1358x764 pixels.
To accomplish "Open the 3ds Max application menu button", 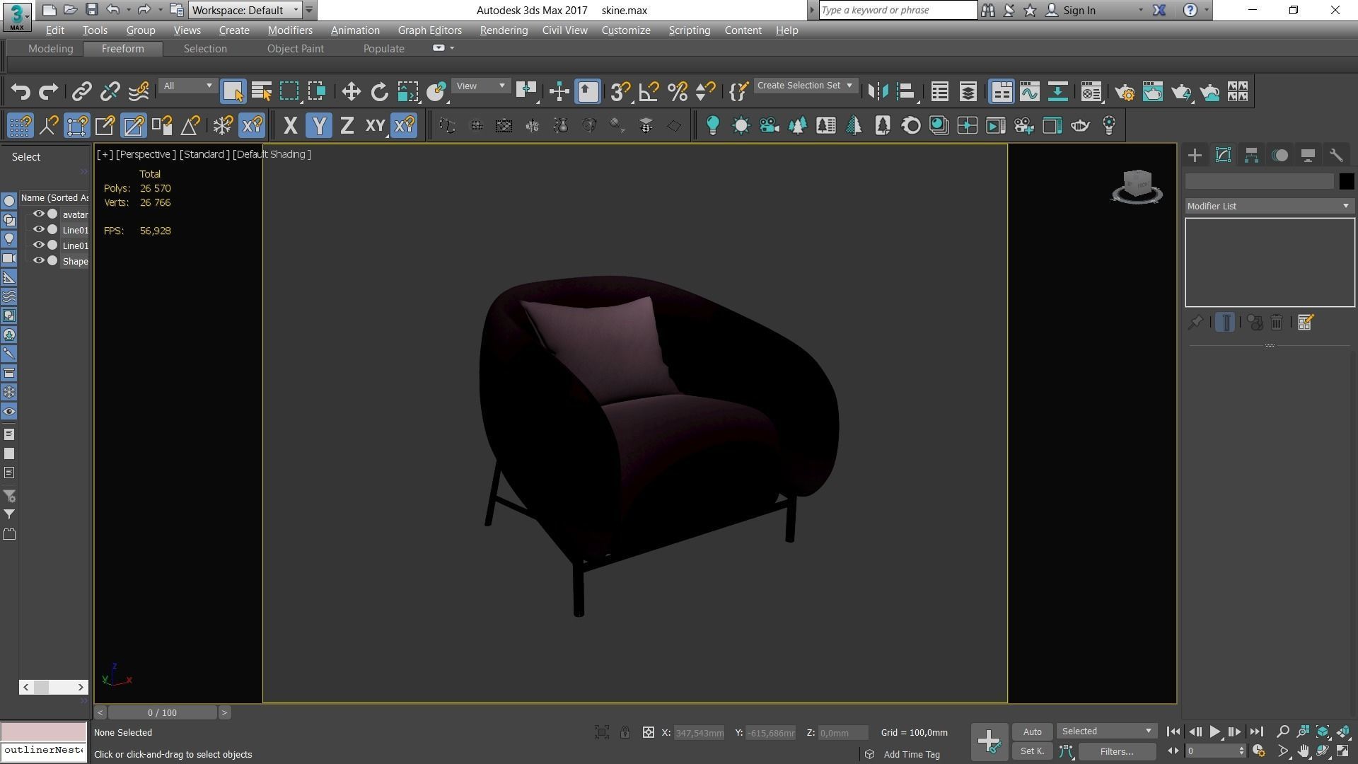I will pyautogui.click(x=16, y=16).
